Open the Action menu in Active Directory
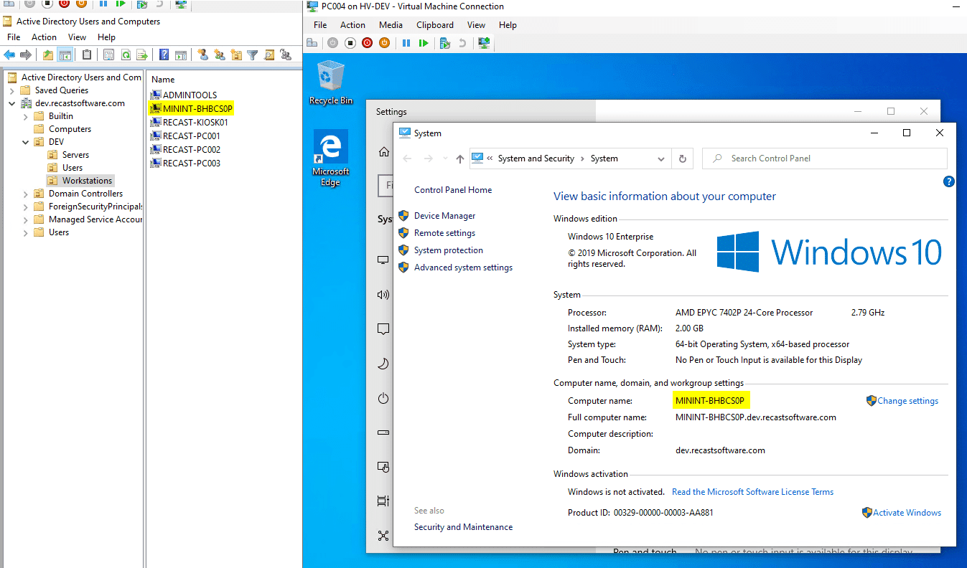Image resolution: width=967 pixels, height=568 pixels. (x=44, y=37)
